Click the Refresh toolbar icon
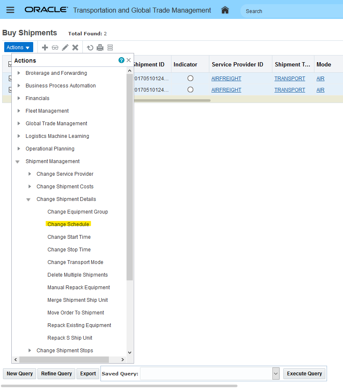The image size is (343, 388). click(x=90, y=48)
